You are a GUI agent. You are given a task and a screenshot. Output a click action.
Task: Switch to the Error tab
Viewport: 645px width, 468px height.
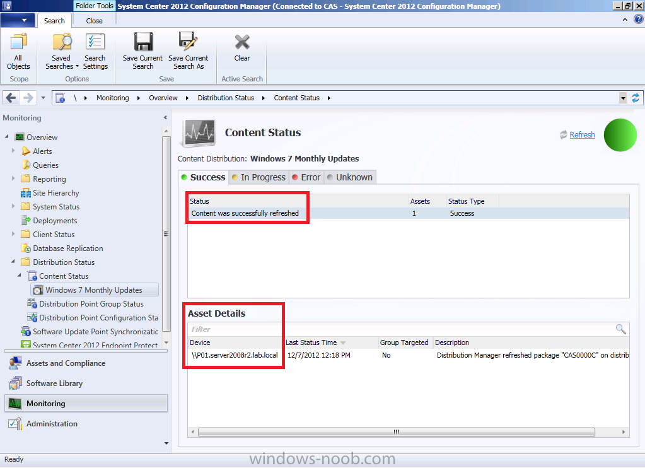pyautogui.click(x=306, y=177)
